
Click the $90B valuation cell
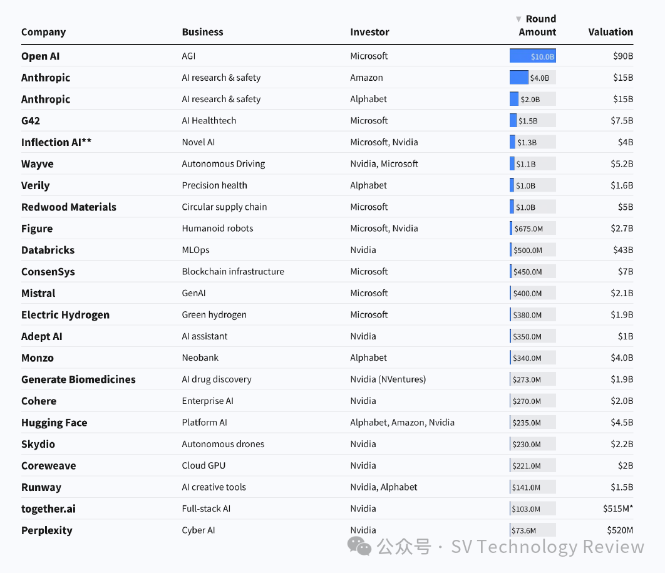coord(623,56)
